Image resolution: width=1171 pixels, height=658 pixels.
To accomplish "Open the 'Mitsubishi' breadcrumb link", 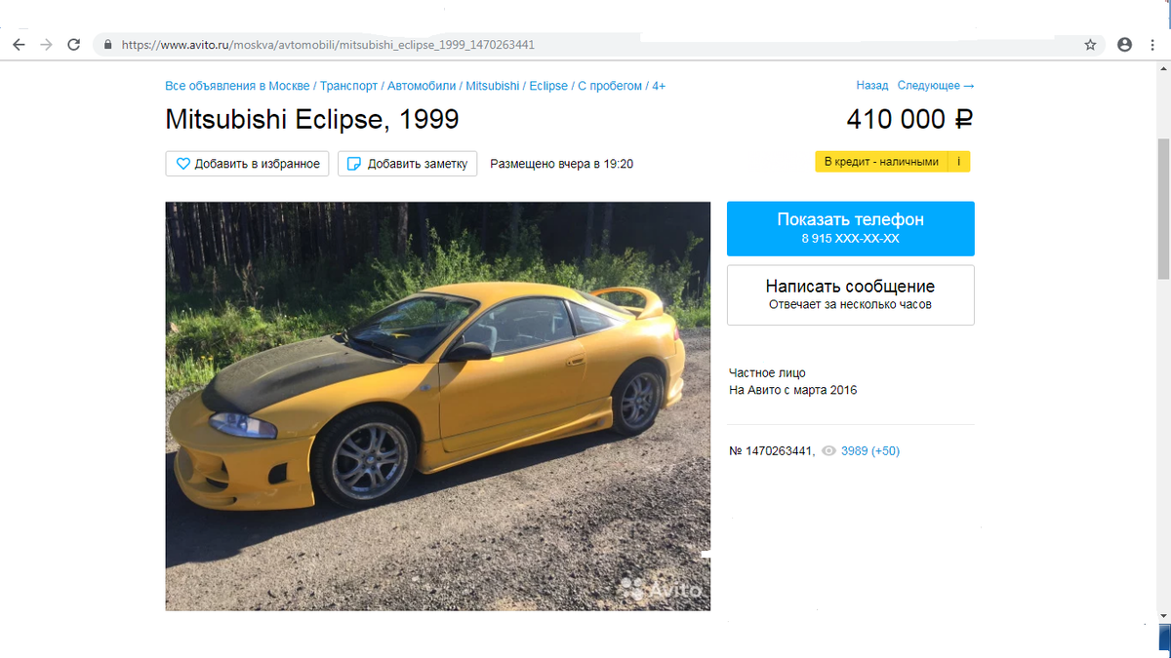I will [x=493, y=86].
